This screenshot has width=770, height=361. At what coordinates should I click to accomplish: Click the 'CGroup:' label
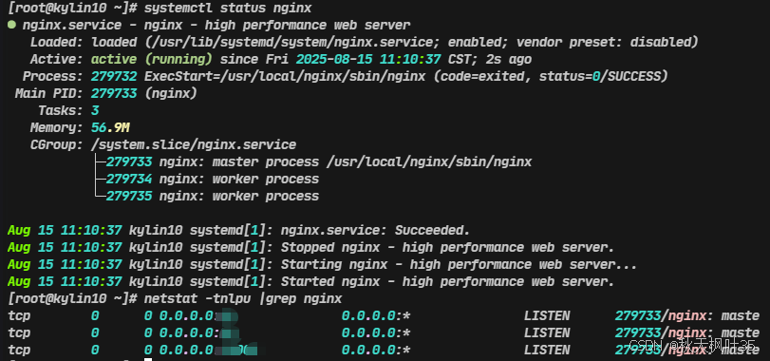click(56, 145)
